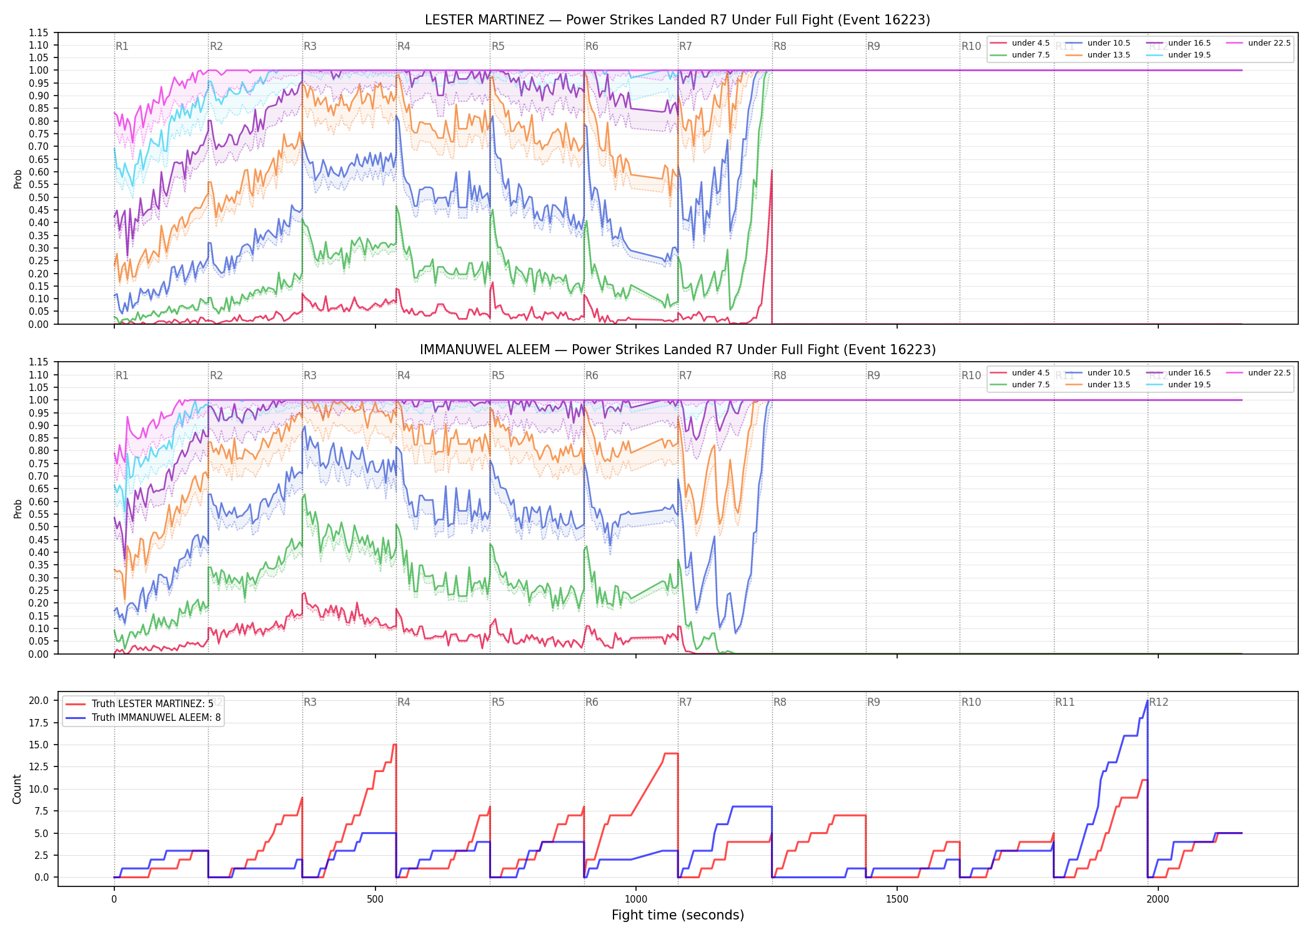Viewport: 1312px width, 937px height.
Task: Click the R10 round marker in Lester Martinez chart
Action: click(x=971, y=46)
